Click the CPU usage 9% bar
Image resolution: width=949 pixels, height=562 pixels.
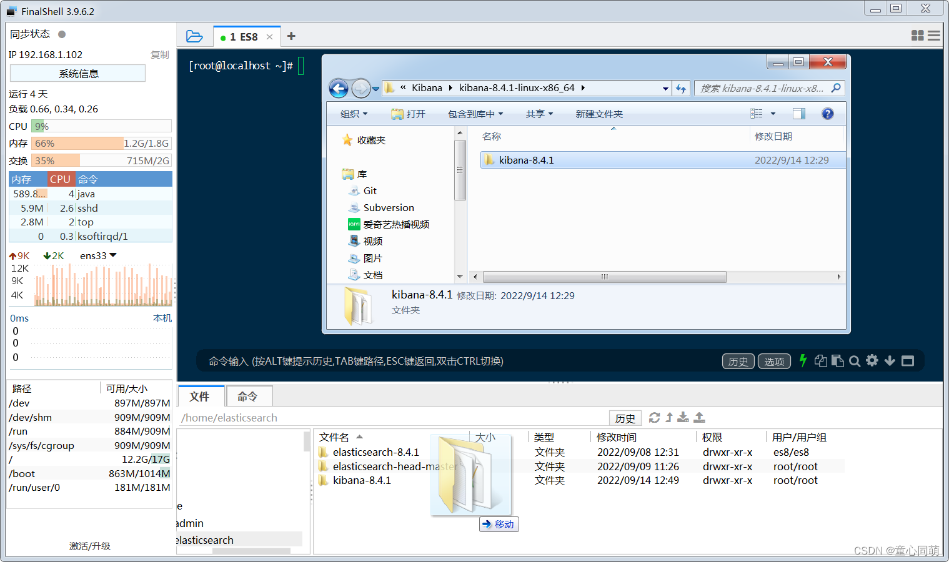(101, 126)
